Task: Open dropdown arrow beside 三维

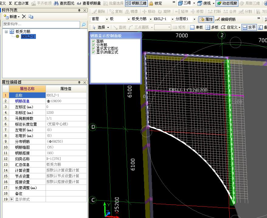Action: pyautogui.click(x=194, y=3)
